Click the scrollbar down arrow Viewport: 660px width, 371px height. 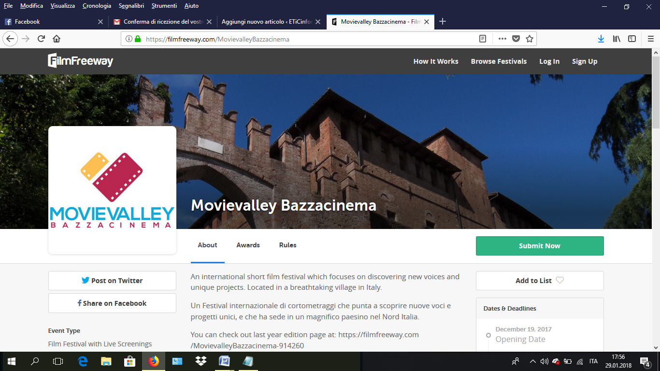coord(656,347)
